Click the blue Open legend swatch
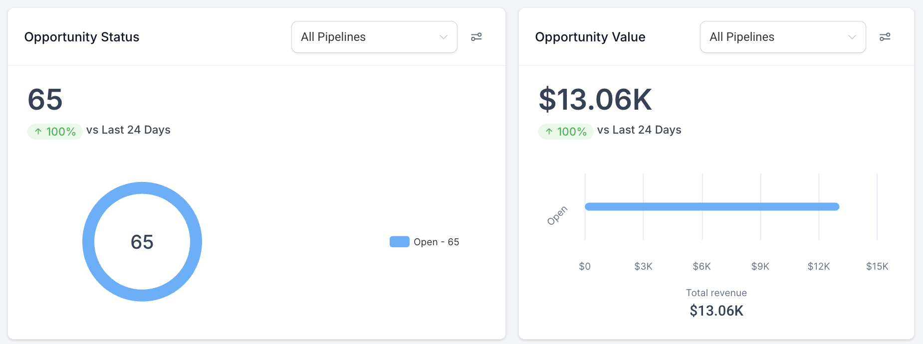This screenshot has height=344, width=923. pyautogui.click(x=399, y=241)
